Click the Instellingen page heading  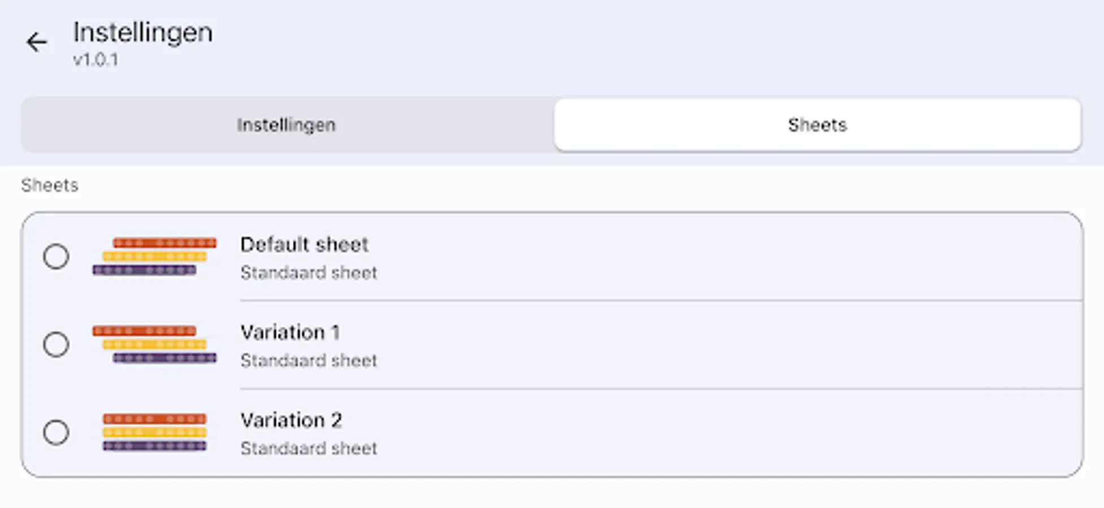pos(143,32)
